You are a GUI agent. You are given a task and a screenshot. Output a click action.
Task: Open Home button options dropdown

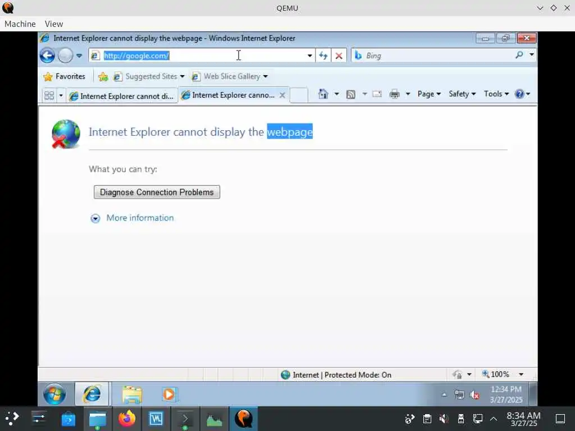coord(336,94)
